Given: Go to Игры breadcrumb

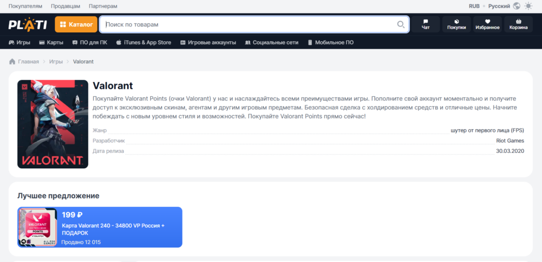Looking at the screenshot, I should 56,61.
